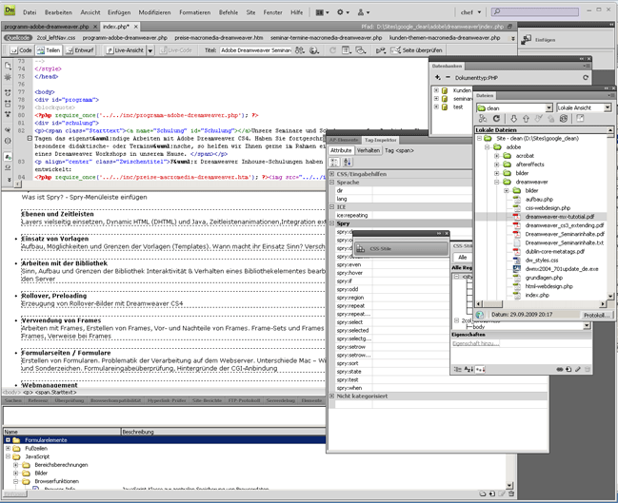Synchronize site files icon in Dateien panel
This screenshot has height=503, width=618.
point(564,119)
